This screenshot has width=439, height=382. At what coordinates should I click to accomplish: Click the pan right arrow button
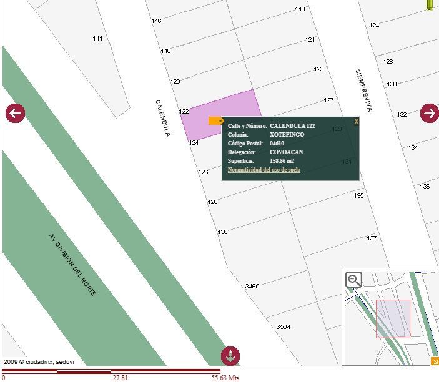[430, 113]
